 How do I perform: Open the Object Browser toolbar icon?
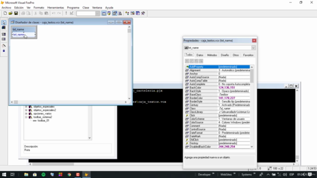(x=132, y=13)
